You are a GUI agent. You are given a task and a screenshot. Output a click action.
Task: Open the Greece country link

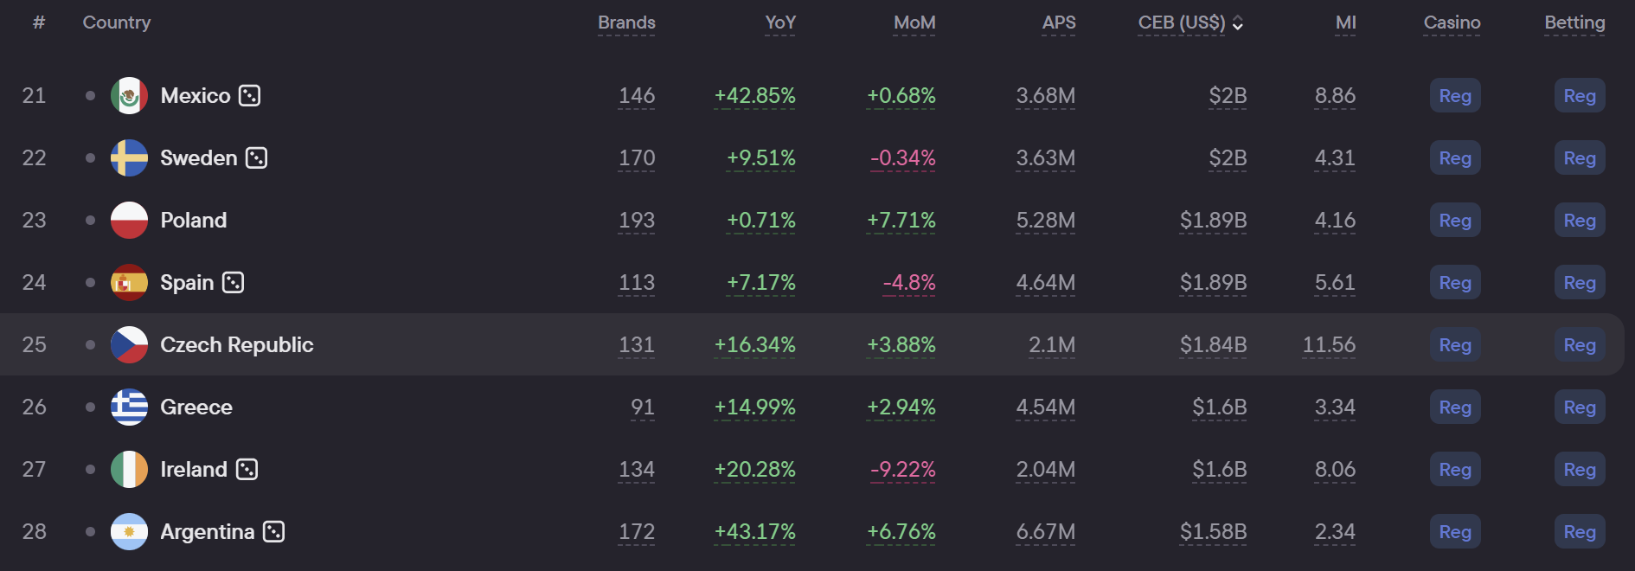[196, 407]
